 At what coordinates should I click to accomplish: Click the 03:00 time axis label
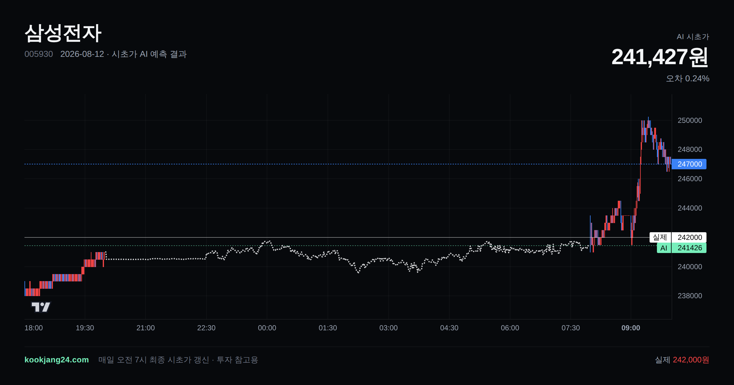(x=388, y=328)
